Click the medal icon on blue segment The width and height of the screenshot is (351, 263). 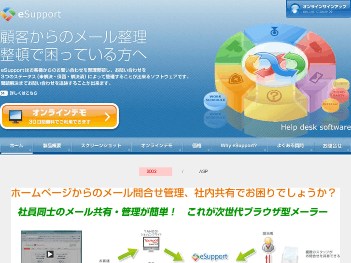274,31
